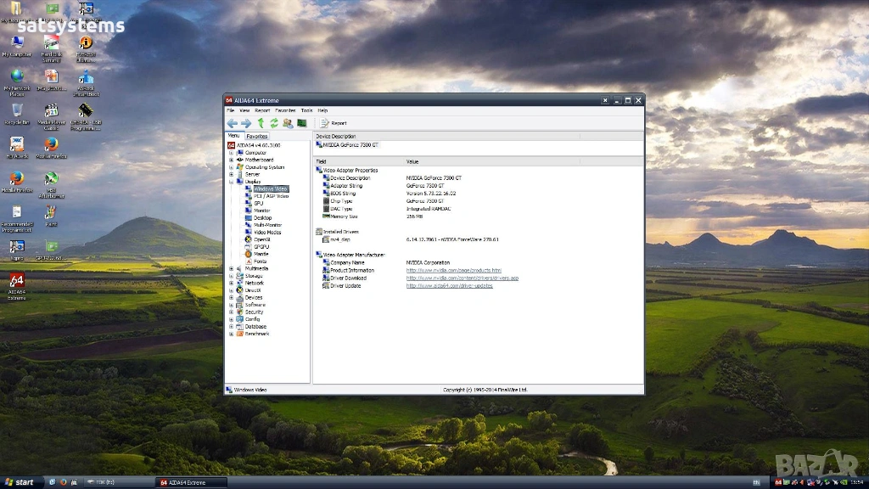Select the Monitor entry under Display

261,211
